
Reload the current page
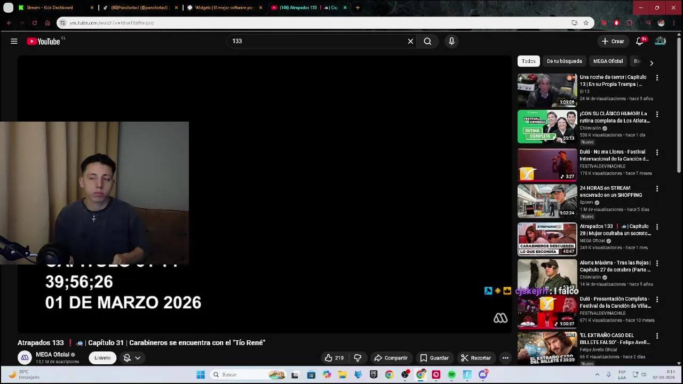pos(35,23)
